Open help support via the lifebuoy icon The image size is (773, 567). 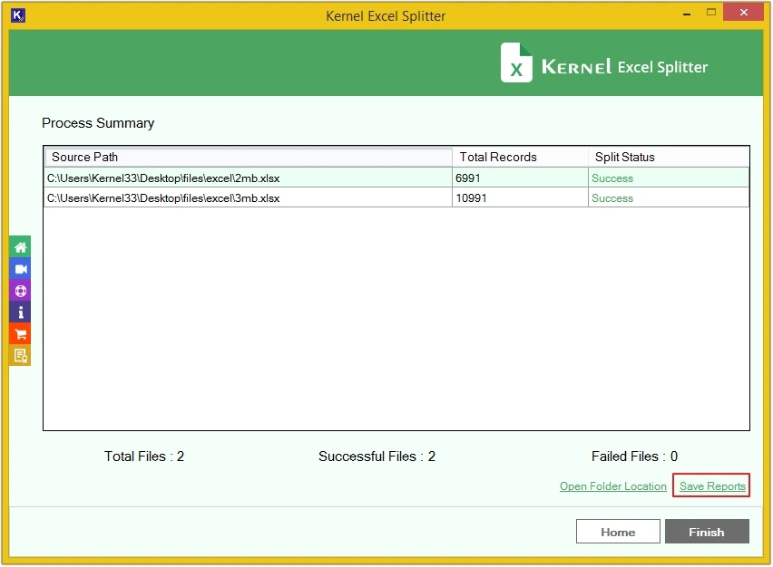point(19,290)
